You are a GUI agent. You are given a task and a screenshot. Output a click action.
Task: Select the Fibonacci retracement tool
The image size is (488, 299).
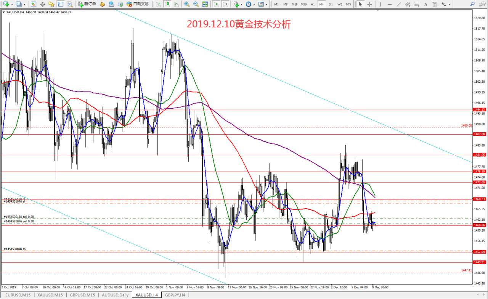tap(416, 4)
